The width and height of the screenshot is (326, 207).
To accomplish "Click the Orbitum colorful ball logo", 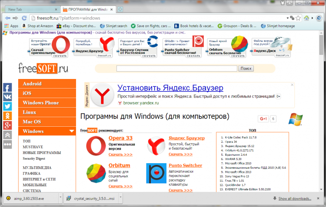I will coord(96,173).
